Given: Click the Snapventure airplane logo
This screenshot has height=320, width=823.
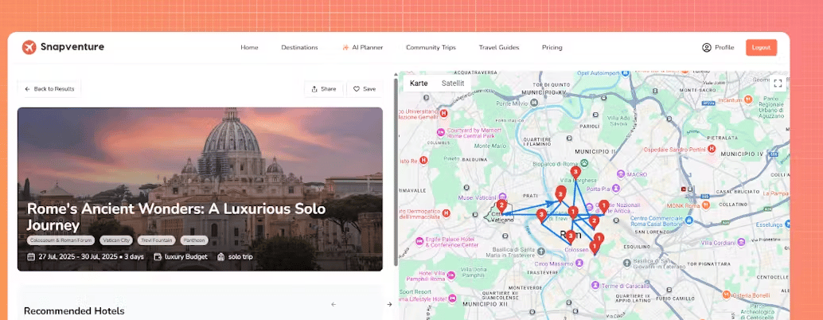Looking at the screenshot, I should 29,47.
